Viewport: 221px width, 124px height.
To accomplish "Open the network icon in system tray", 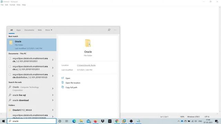I will click(x=192, y=121).
